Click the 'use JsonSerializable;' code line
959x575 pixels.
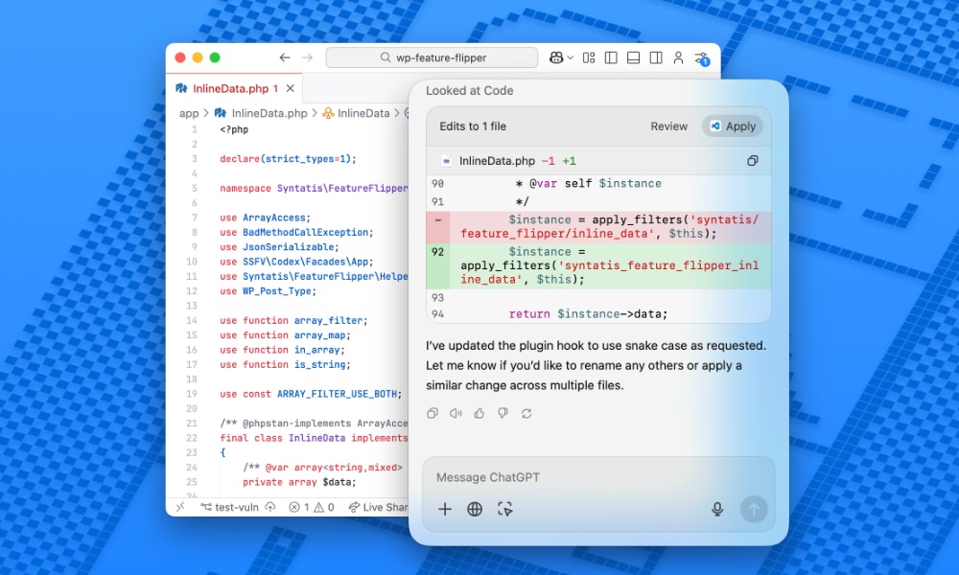pos(279,247)
